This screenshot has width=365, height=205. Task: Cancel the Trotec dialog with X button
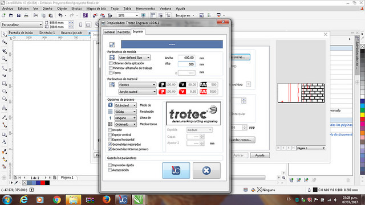(206, 170)
